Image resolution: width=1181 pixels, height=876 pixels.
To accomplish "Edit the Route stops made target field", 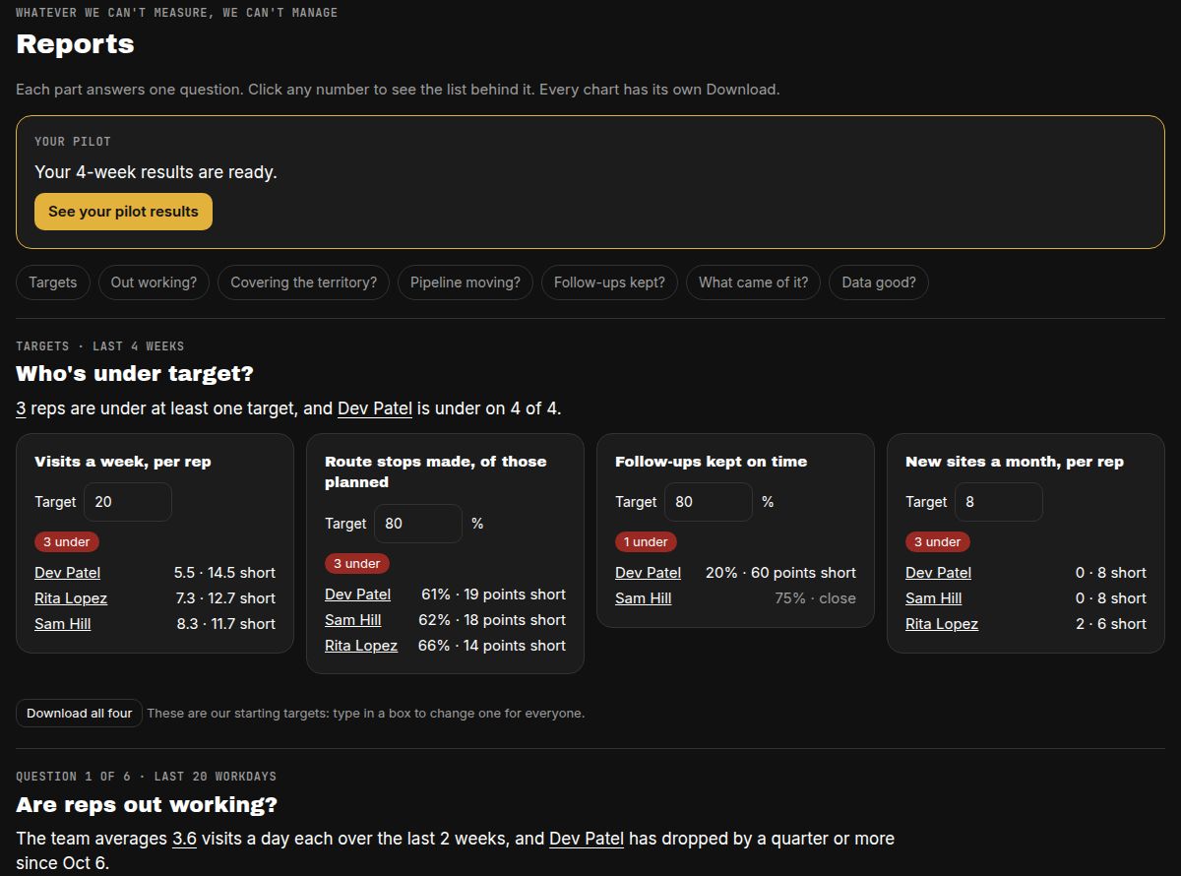I will tap(418, 524).
